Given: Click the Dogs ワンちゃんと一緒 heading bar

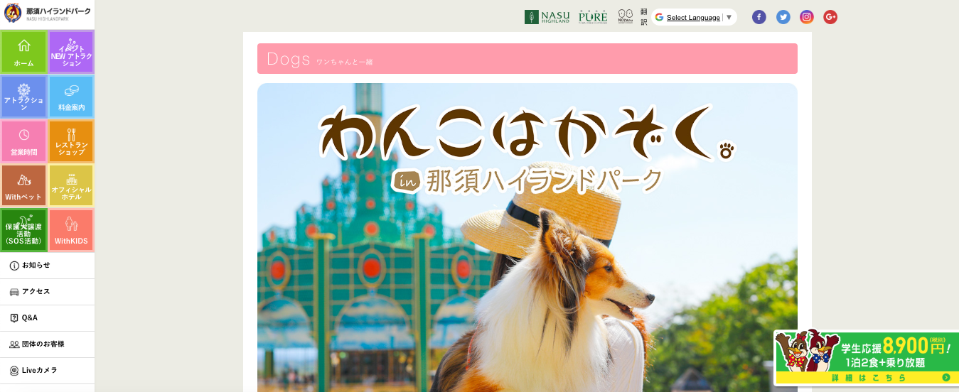Looking at the screenshot, I should pos(527,59).
